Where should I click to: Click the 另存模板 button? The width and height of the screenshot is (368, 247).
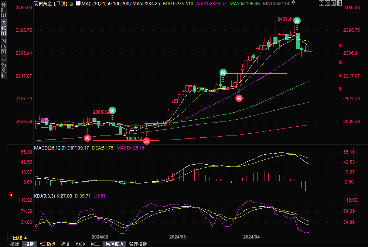(x=114, y=244)
